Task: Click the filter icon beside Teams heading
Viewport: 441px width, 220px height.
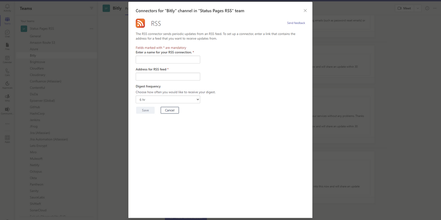Action: tap(91, 8)
